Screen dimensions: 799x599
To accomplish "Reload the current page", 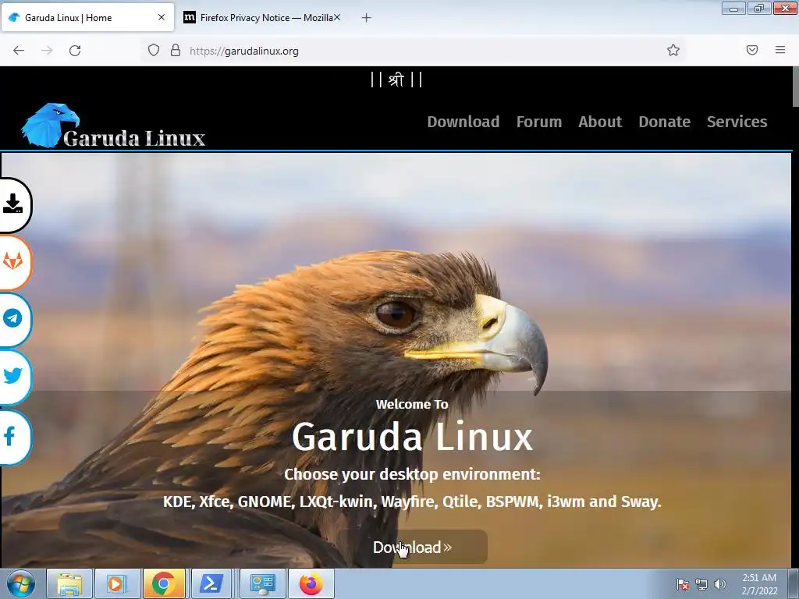I will [75, 51].
